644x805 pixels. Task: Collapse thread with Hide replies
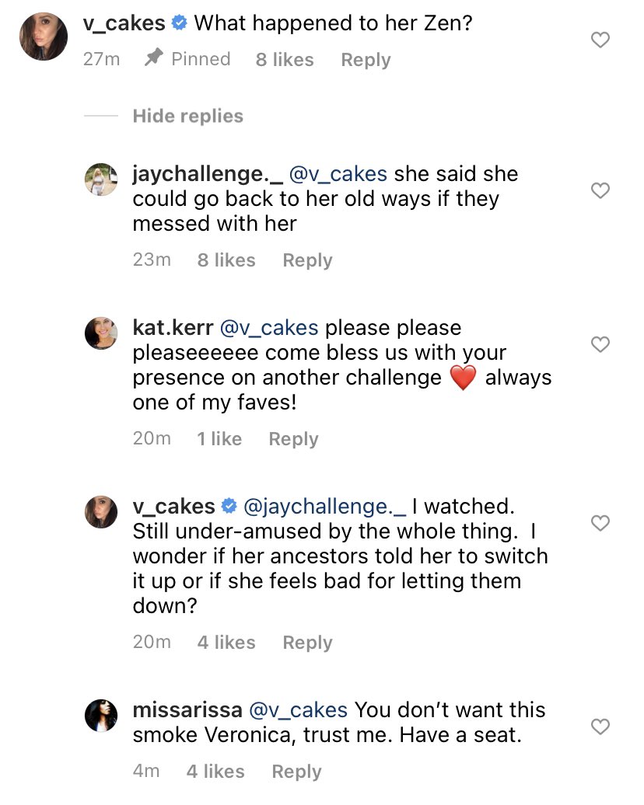[187, 116]
